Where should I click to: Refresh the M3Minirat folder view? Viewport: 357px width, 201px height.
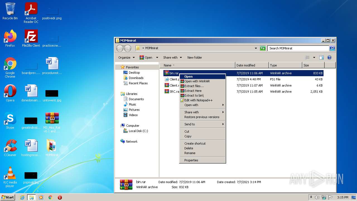coord(263,48)
